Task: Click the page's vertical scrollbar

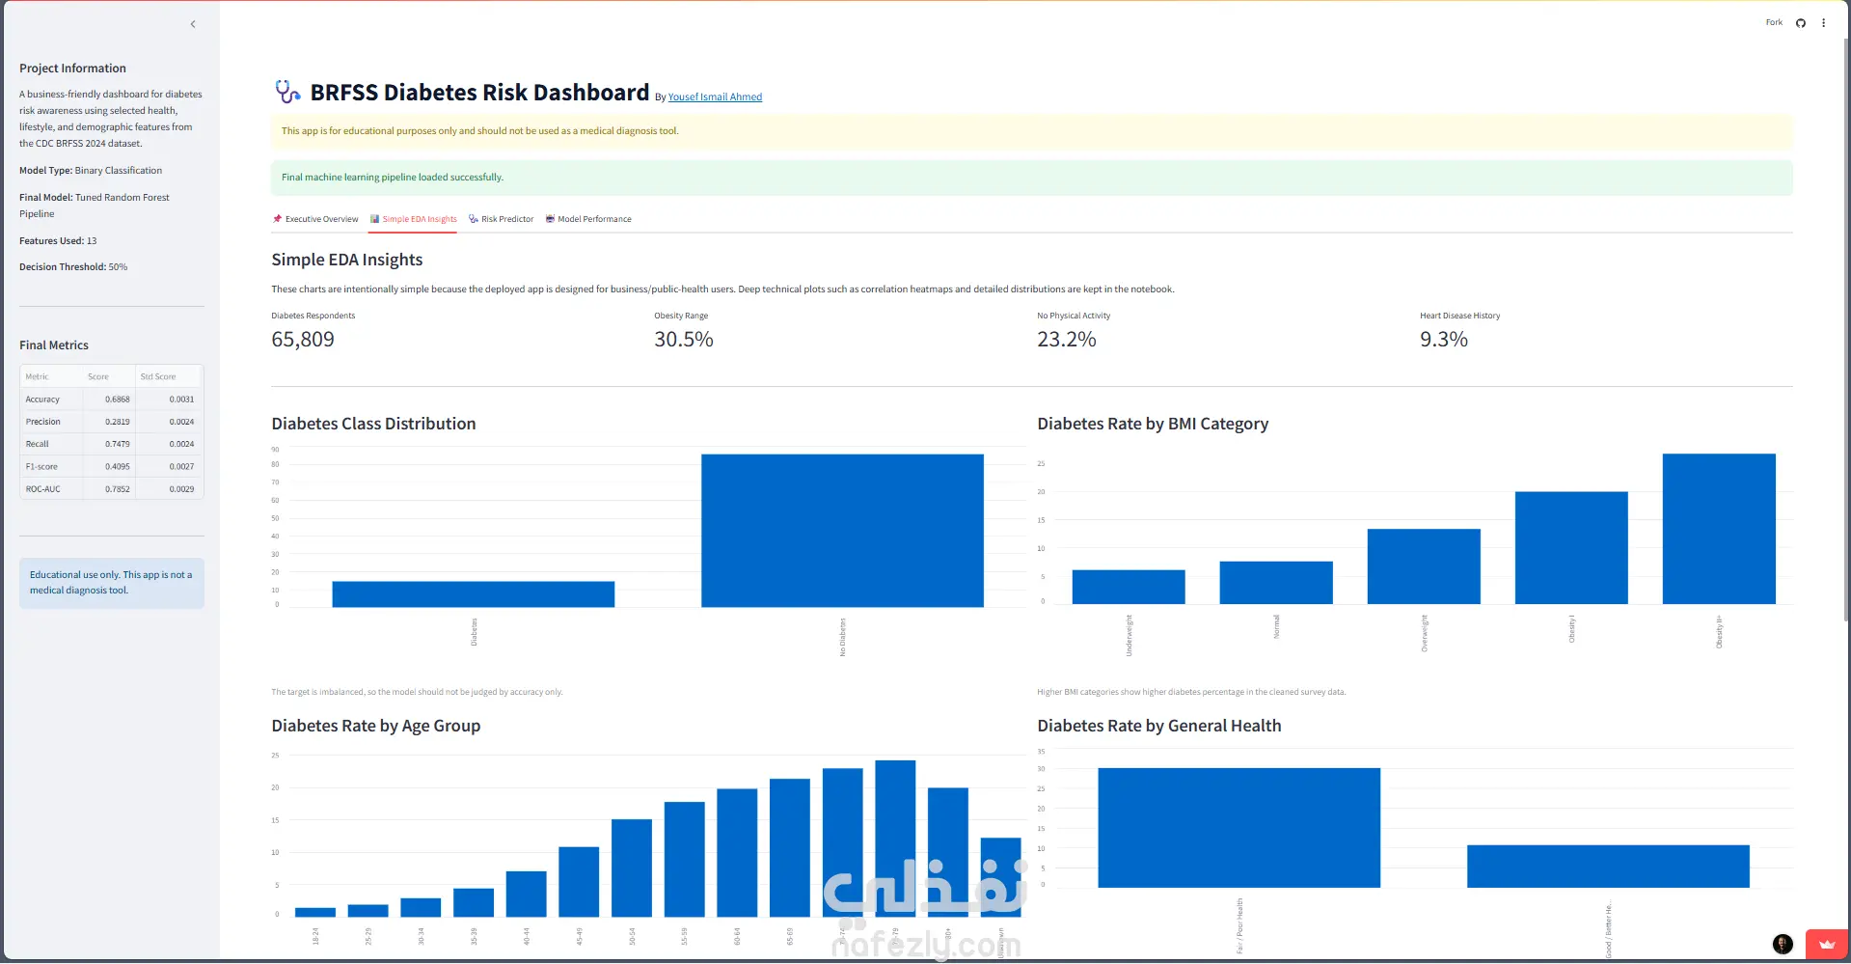Action: [1846, 328]
